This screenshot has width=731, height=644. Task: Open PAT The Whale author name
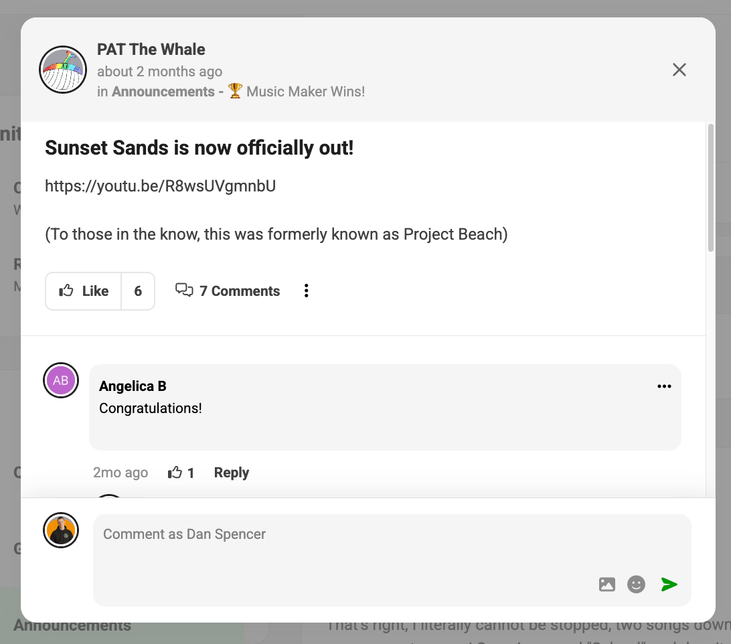[x=151, y=50]
